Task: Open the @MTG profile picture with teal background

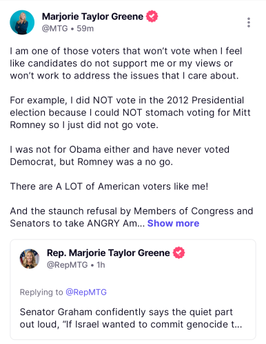Action: [x=22, y=22]
